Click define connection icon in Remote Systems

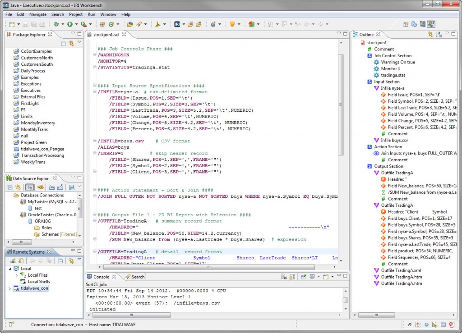[13, 260]
